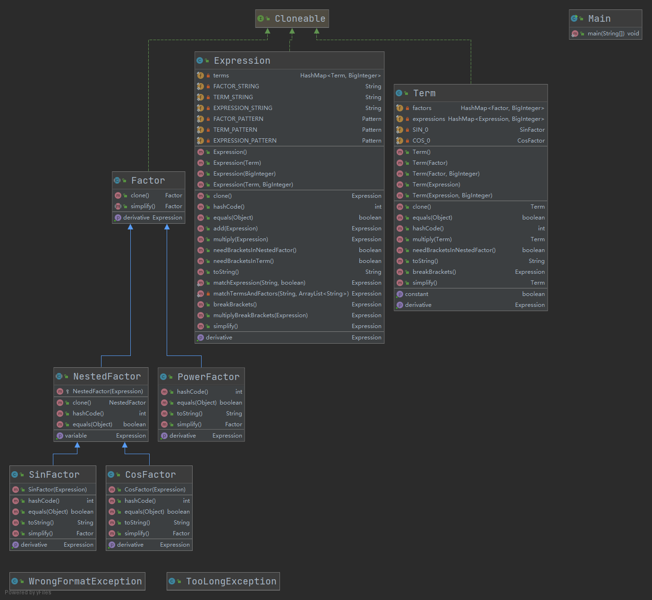The height and width of the screenshot is (600, 652).
Task: Select the TooLongException node
Action: (x=223, y=581)
